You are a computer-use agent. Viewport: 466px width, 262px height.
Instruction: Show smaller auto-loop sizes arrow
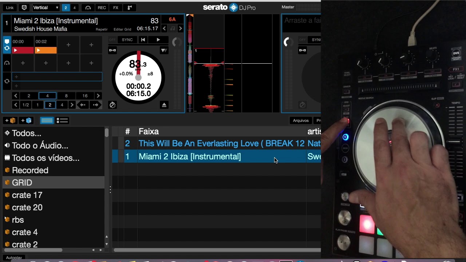tap(16, 96)
